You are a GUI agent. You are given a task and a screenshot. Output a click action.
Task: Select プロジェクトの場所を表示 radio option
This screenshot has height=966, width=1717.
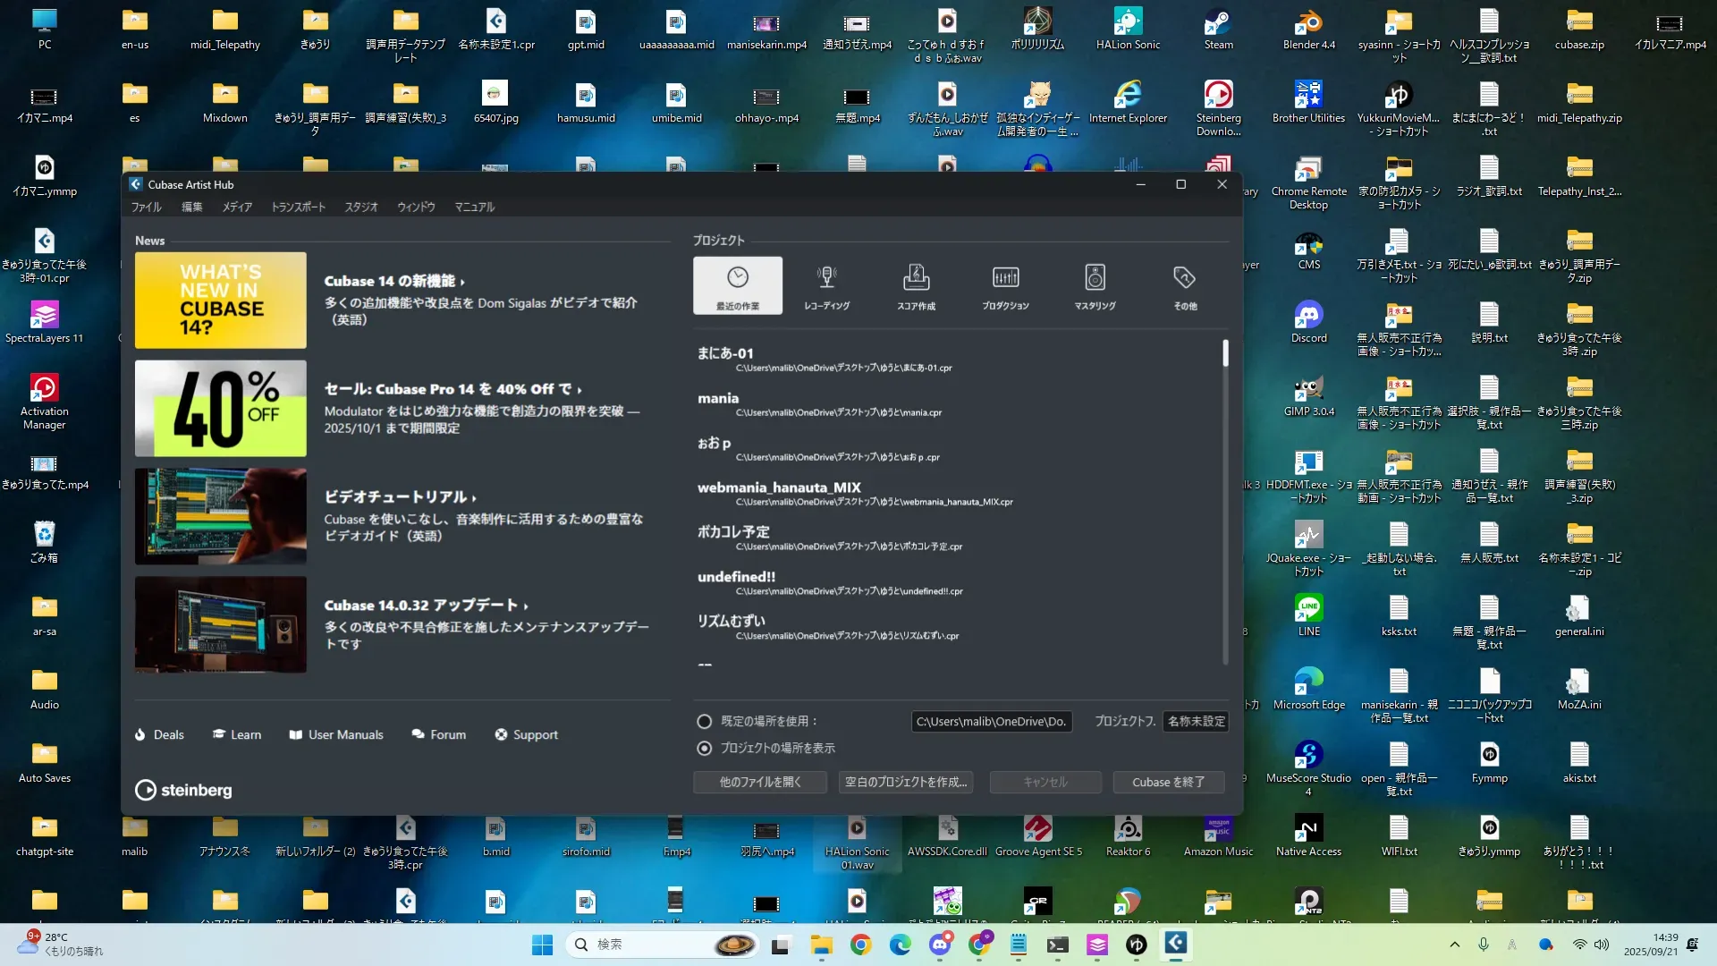click(x=705, y=748)
